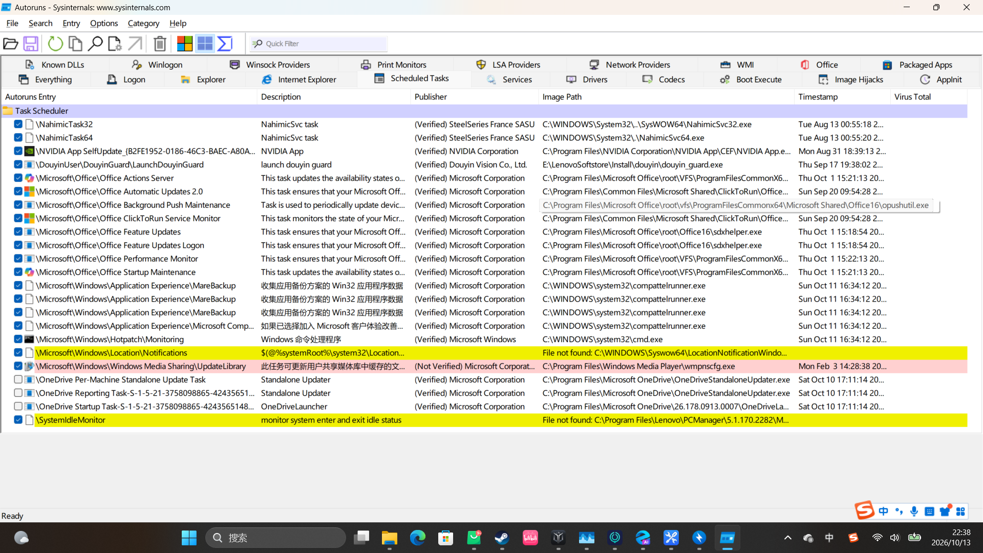Image resolution: width=983 pixels, height=553 pixels.
Task: Sort by Description column header
Action: 334,97
